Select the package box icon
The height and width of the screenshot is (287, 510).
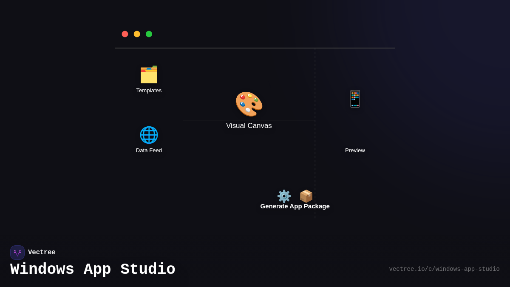coord(306,196)
